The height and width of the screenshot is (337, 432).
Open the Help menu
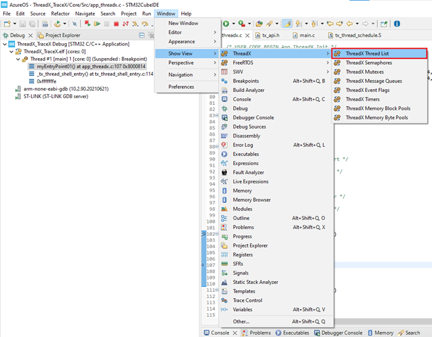[186, 14]
